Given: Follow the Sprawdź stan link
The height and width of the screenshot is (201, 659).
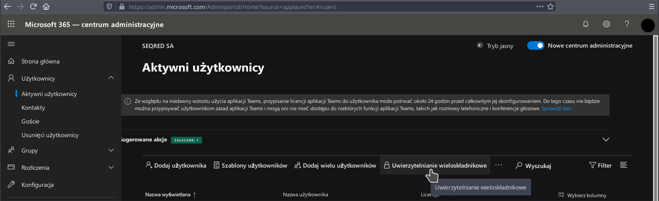Looking at the screenshot, I should point(556,109).
